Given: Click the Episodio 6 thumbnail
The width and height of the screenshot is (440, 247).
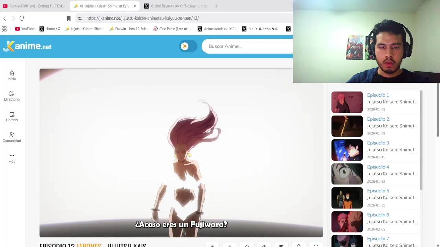Looking at the screenshot, I should point(347,222).
